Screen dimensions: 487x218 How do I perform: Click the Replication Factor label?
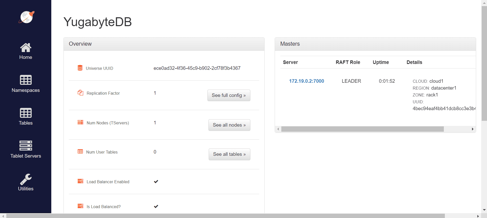103,93
